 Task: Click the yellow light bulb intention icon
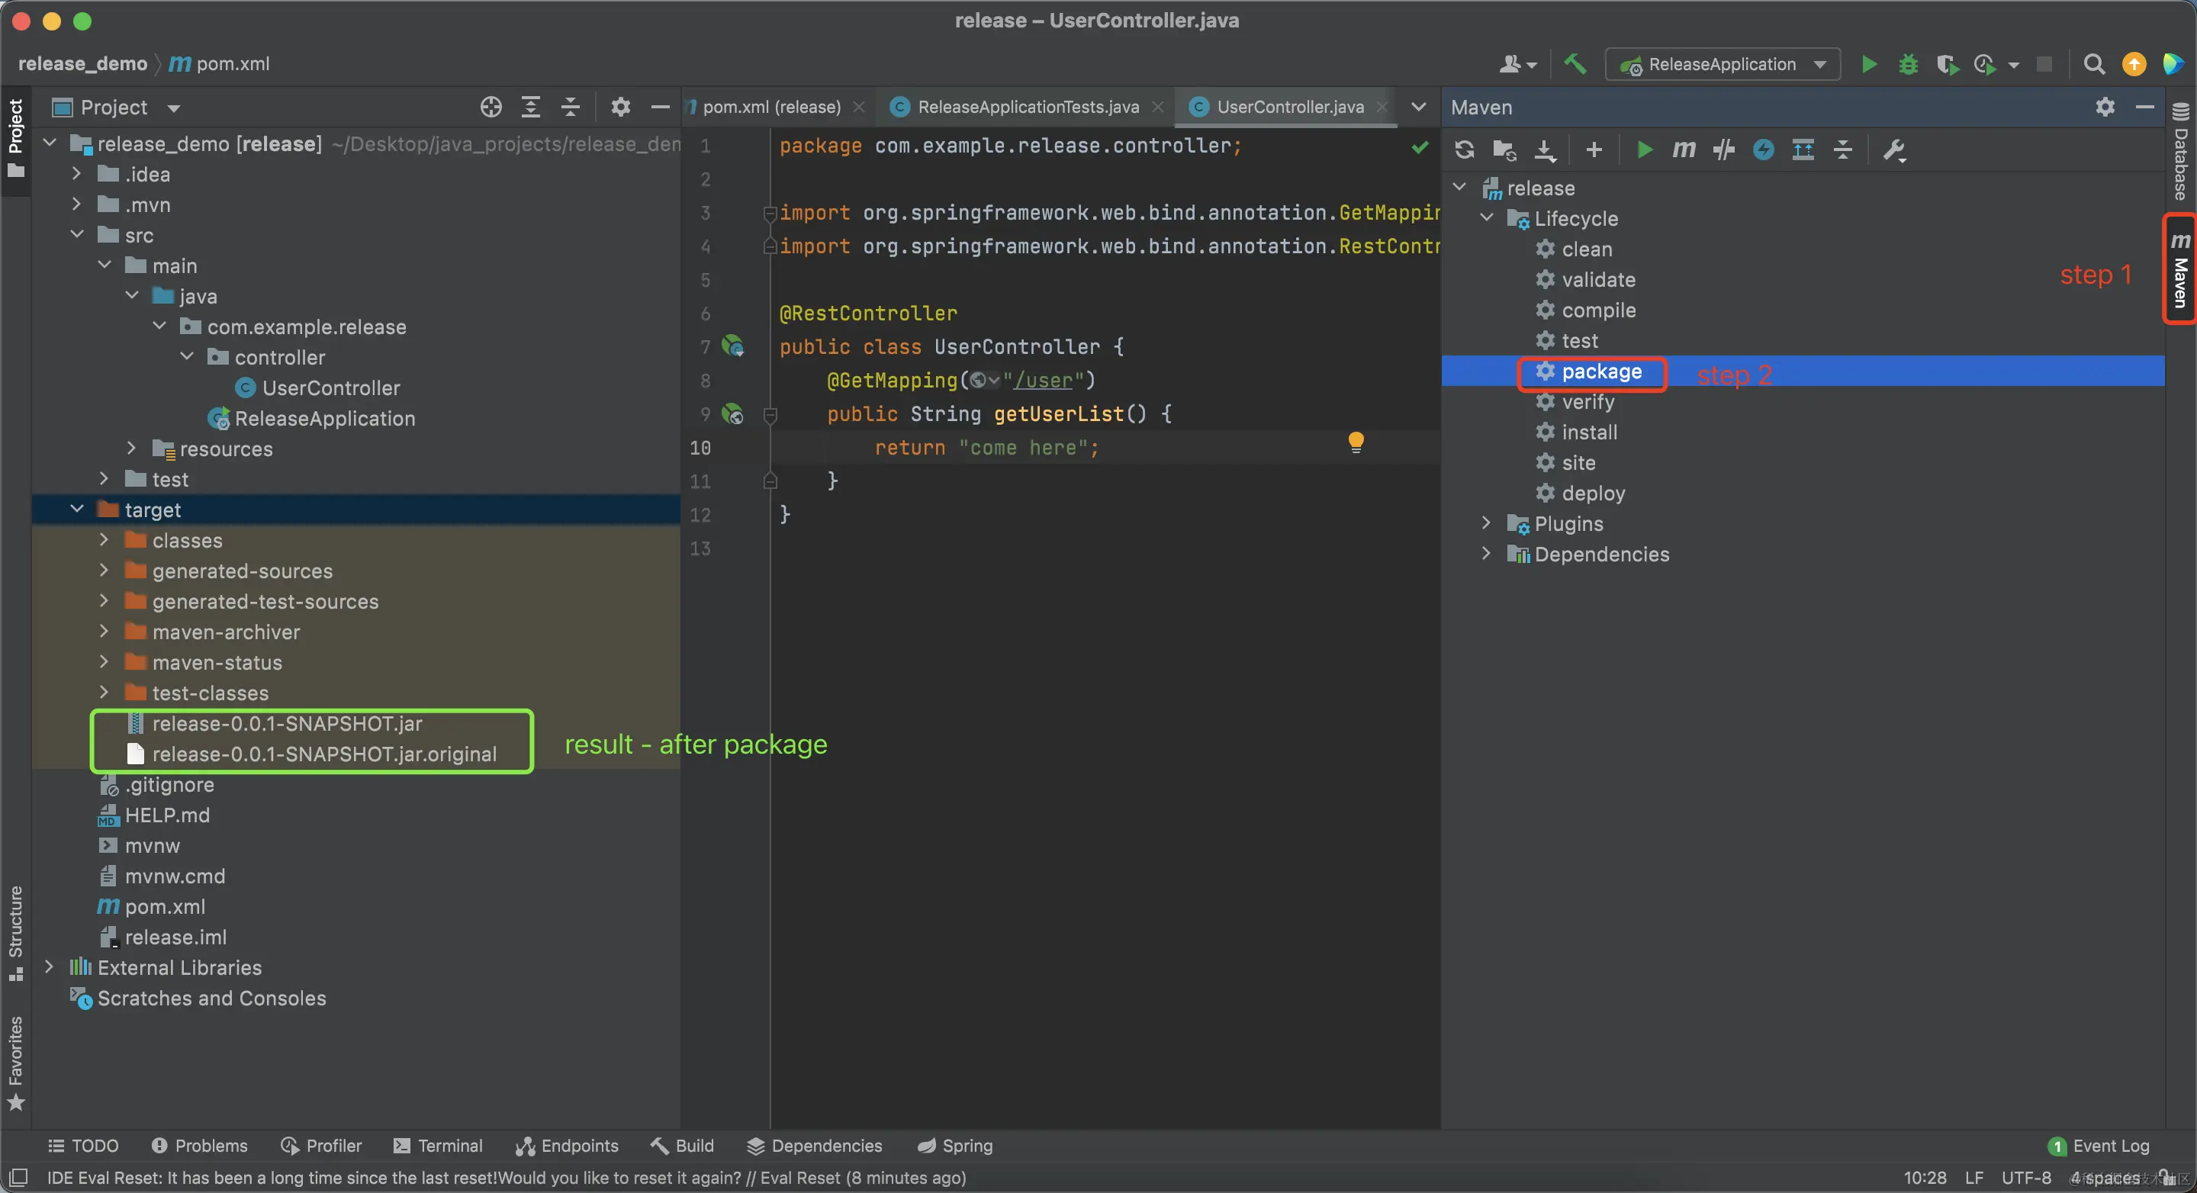pos(1356,441)
